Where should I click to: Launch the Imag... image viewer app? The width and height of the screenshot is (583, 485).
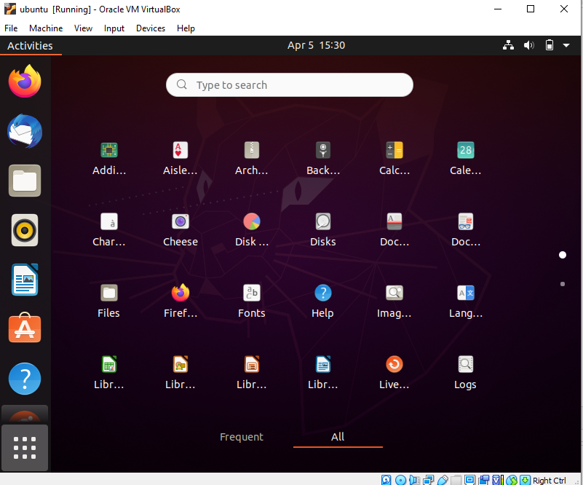394,301
